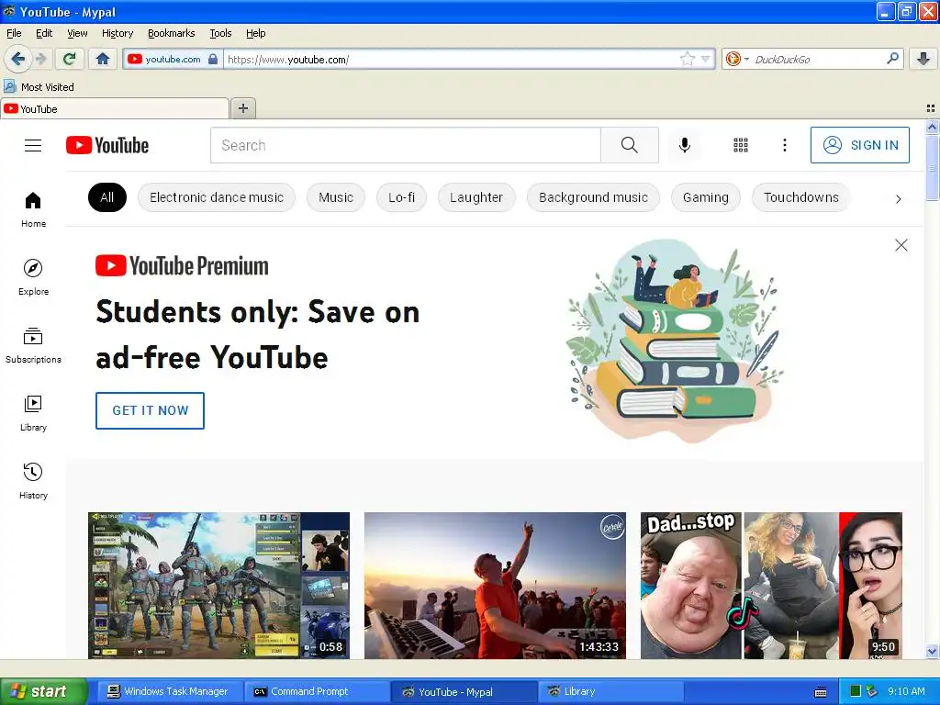Screen dimensions: 940x705
Task: Open the Dad...stop 9:50 video thumbnail
Action: [771, 585]
